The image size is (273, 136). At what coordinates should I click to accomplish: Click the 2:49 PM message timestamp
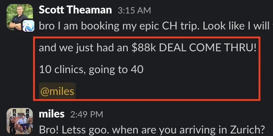(87, 115)
